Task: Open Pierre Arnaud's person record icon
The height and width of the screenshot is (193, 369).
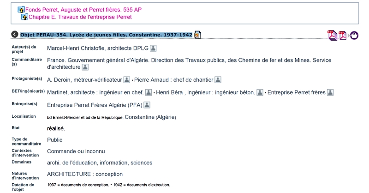Action: click(218, 80)
